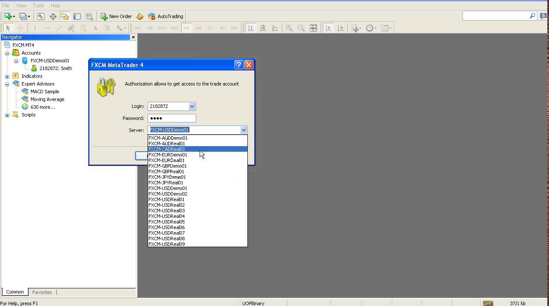Viewport: 549px width, 306px height.
Task: Click the New Chart toolbar icon
Action: click(8, 16)
